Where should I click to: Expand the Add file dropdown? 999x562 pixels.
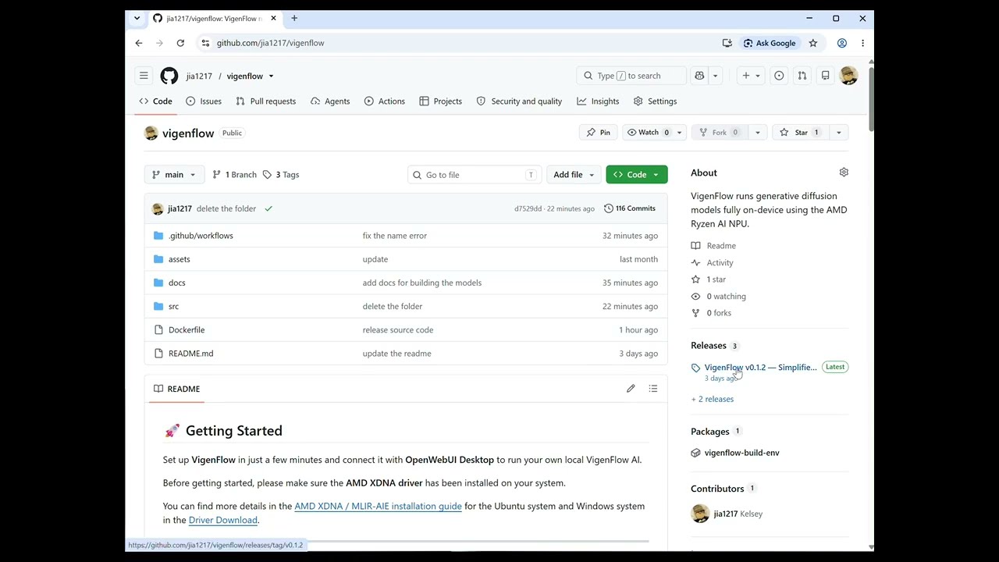tap(574, 175)
